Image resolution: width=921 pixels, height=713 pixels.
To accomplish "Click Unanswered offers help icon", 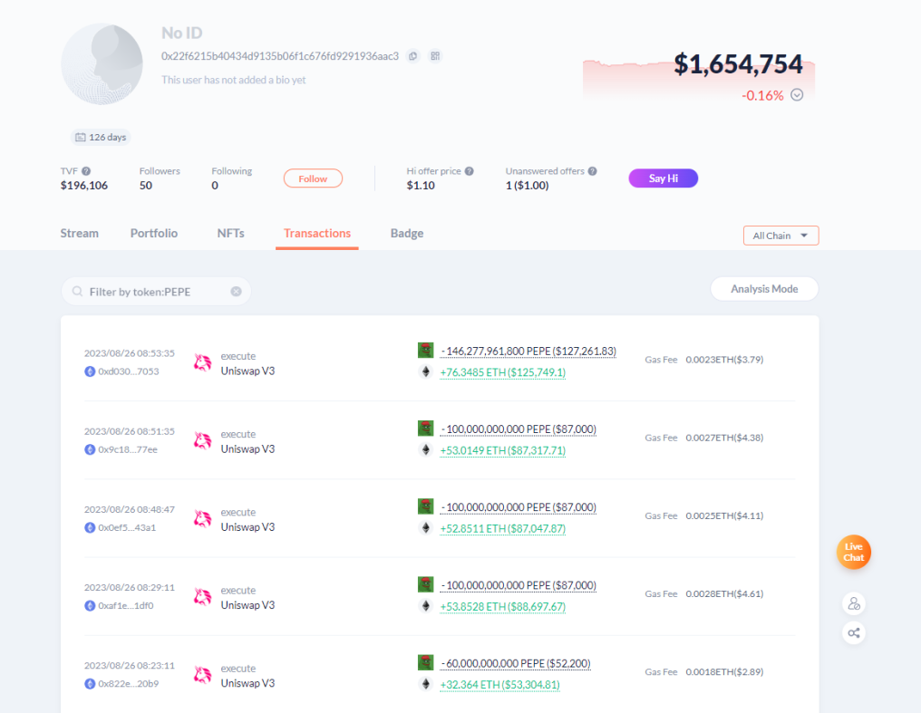I will (593, 171).
